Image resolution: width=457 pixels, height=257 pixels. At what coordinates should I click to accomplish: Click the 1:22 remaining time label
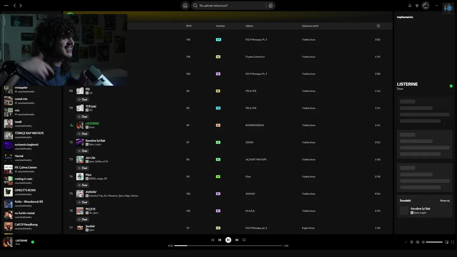tap(286, 246)
